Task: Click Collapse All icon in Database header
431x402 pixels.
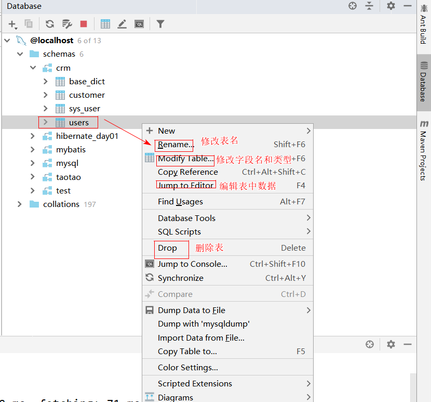Action: 369,6
